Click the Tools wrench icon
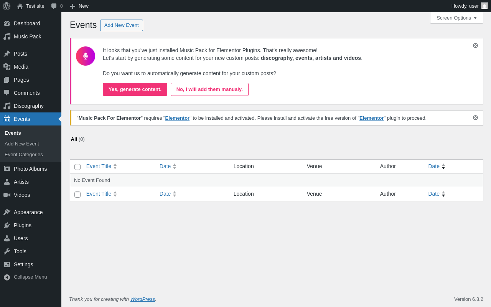This screenshot has height=307, width=491. click(x=7, y=251)
